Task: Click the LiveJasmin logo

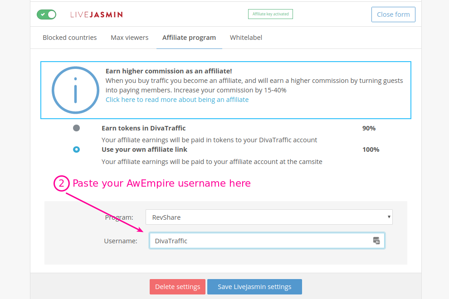Action: point(97,14)
